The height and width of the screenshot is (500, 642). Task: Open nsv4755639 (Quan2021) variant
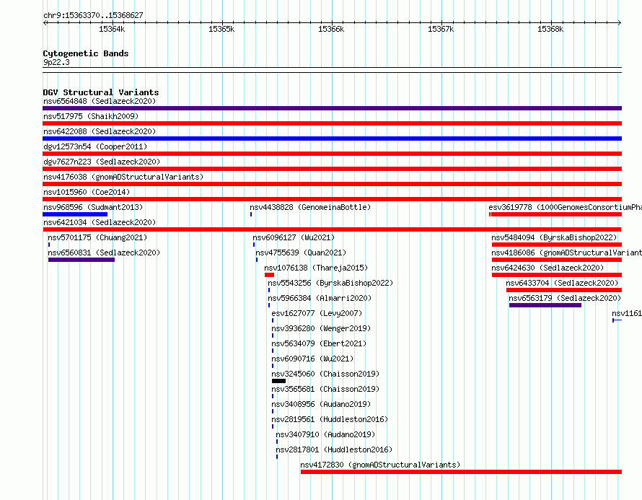point(301,253)
